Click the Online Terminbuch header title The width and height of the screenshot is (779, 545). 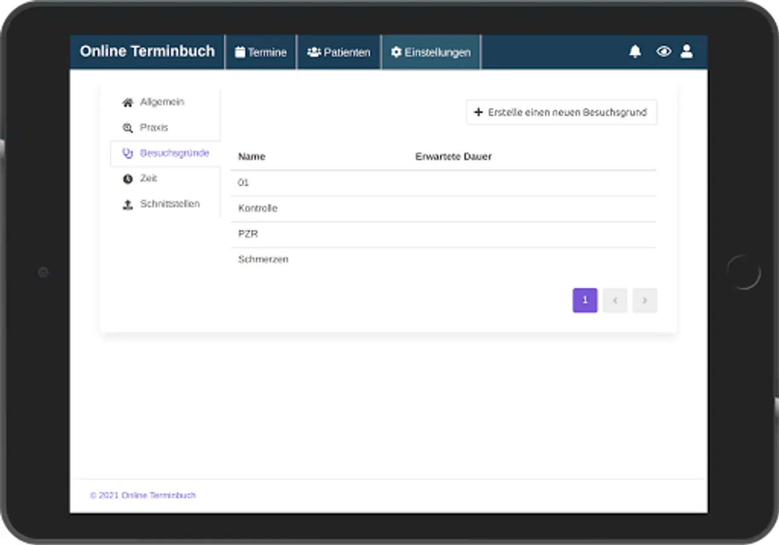click(147, 51)
